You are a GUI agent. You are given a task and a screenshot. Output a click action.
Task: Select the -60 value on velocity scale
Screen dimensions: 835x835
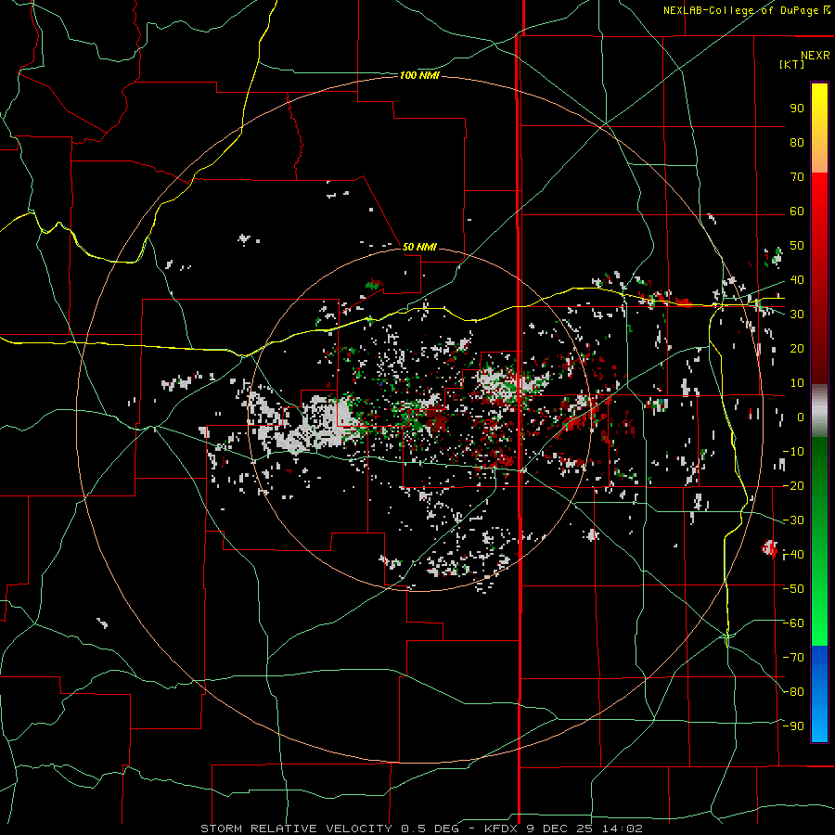[793, 623]
